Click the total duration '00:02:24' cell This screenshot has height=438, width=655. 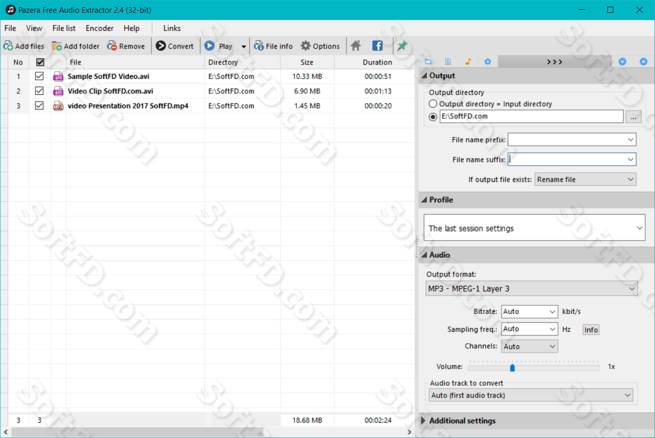pos(378,420)
